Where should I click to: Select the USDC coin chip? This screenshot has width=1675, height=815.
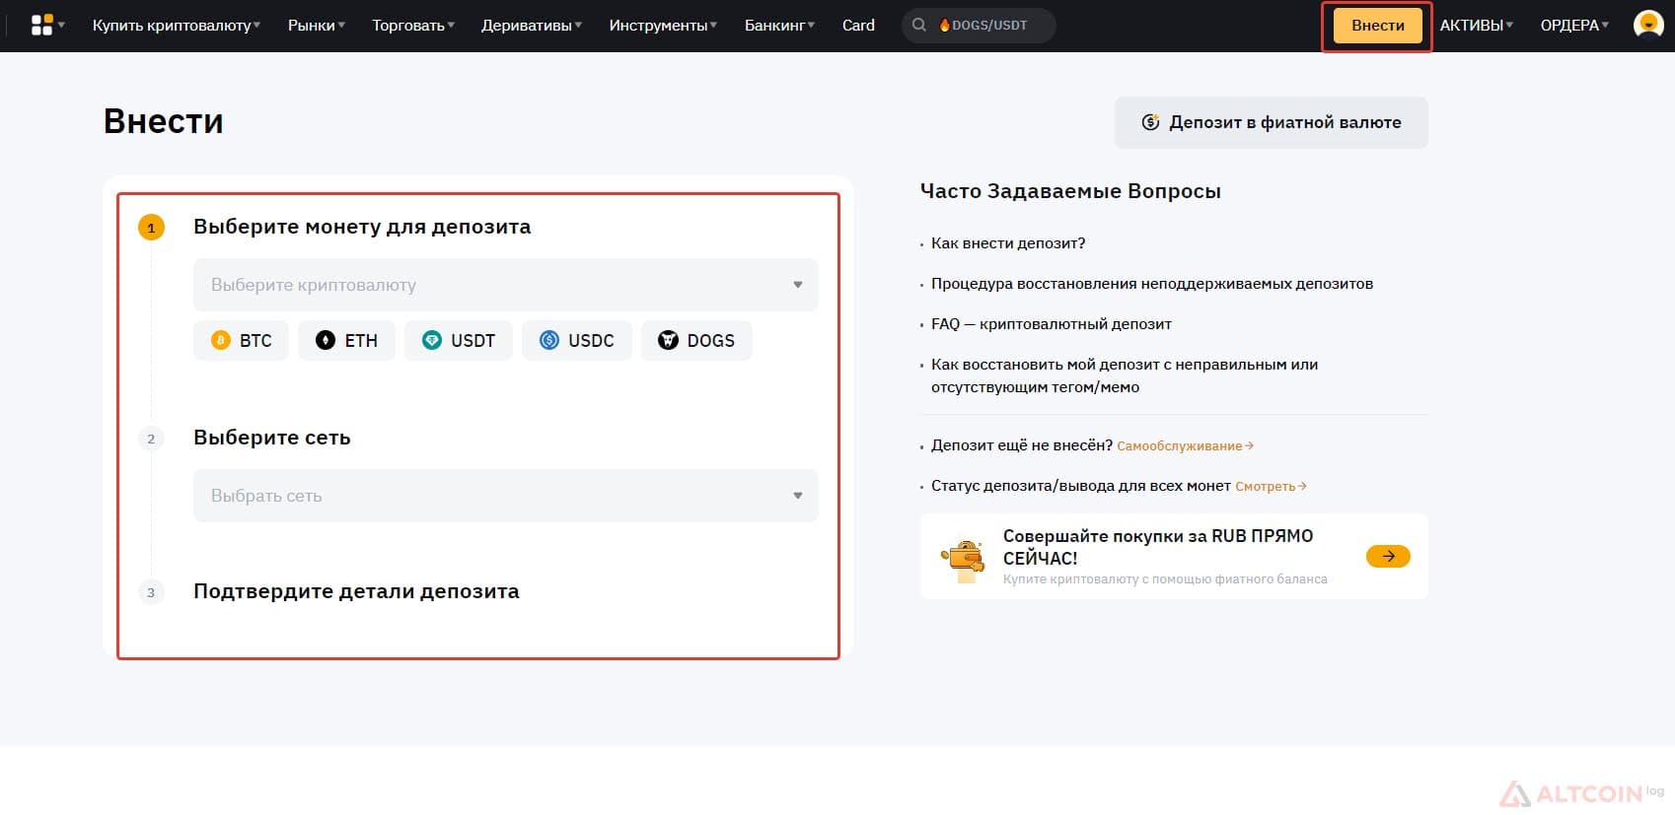(x=577, y=340)
